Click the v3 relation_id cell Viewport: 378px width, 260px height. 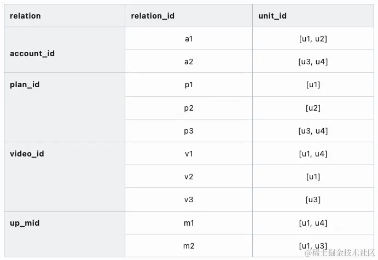(x=189, y=199)
